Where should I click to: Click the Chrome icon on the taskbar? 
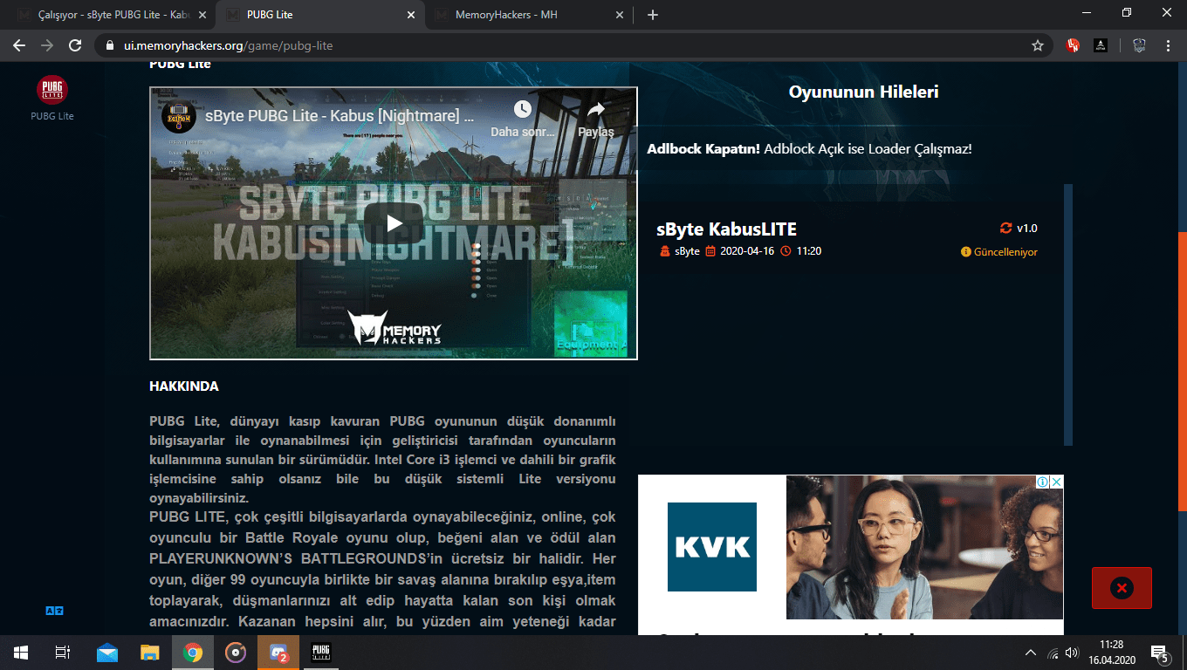coord(193,653)
